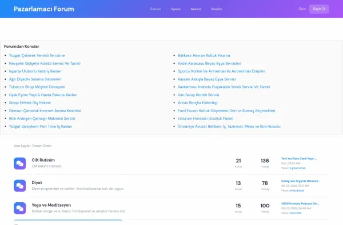Go to the Pazarlamacı Forum home logo
Image resolution: width=343 pixels, height=225 pixels.
44,9
